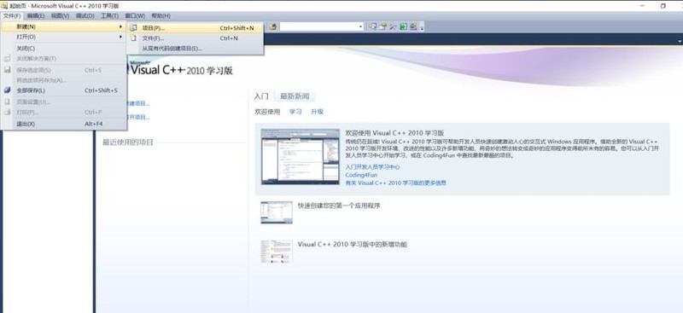Select 文件(F)... in the 新建 submenu
The height and width of the screenshot is (313, 683).
(196, 38)
